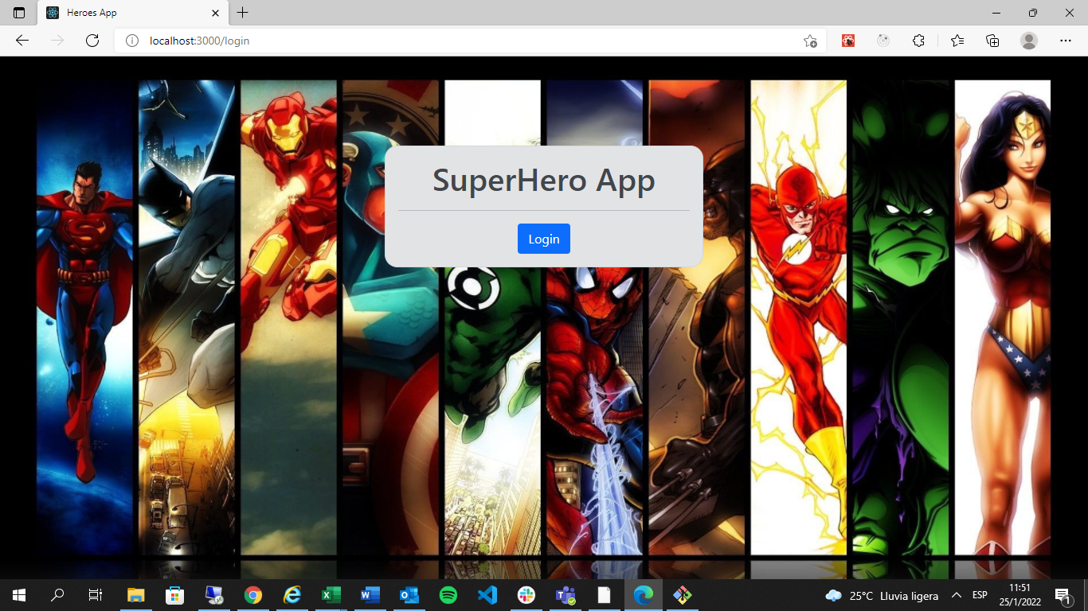
Task: Open the Collections icon in the toolbar
Action: (992, 41)
